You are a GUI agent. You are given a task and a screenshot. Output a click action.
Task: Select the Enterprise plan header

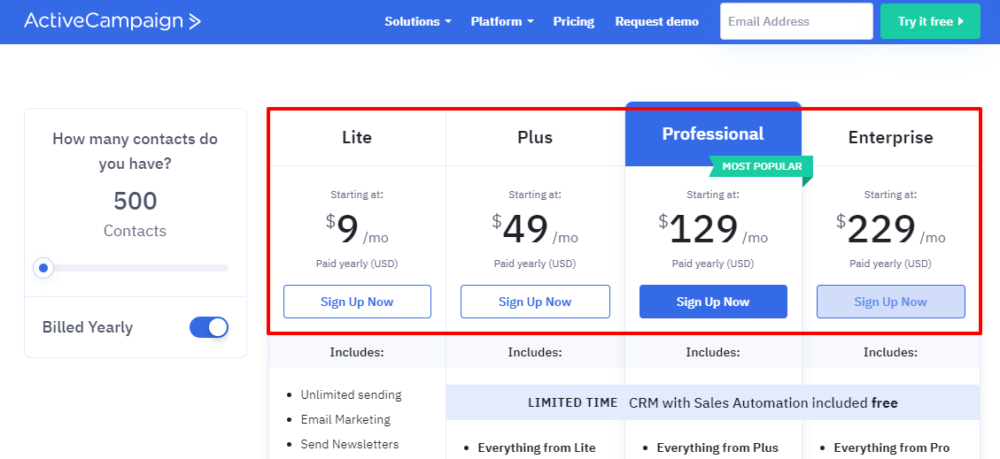tap(890, 137)
